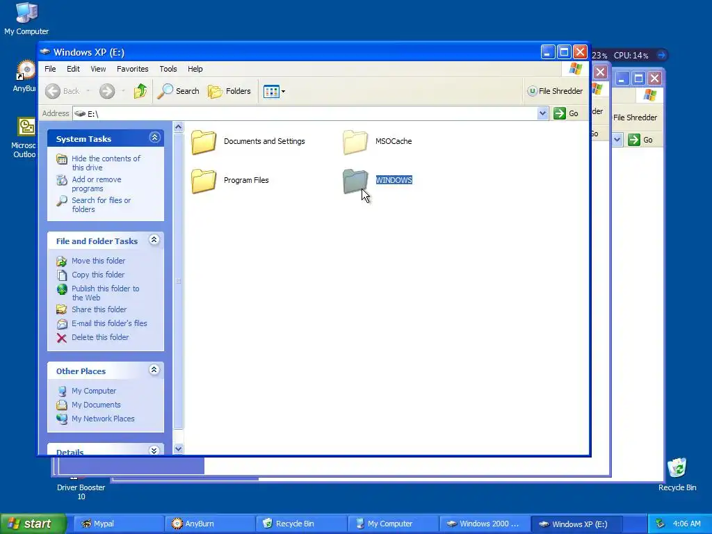Screen dimensions: 712x534
Task: Switch to Windows 2000 taskbar button
Action: (485, 524)
